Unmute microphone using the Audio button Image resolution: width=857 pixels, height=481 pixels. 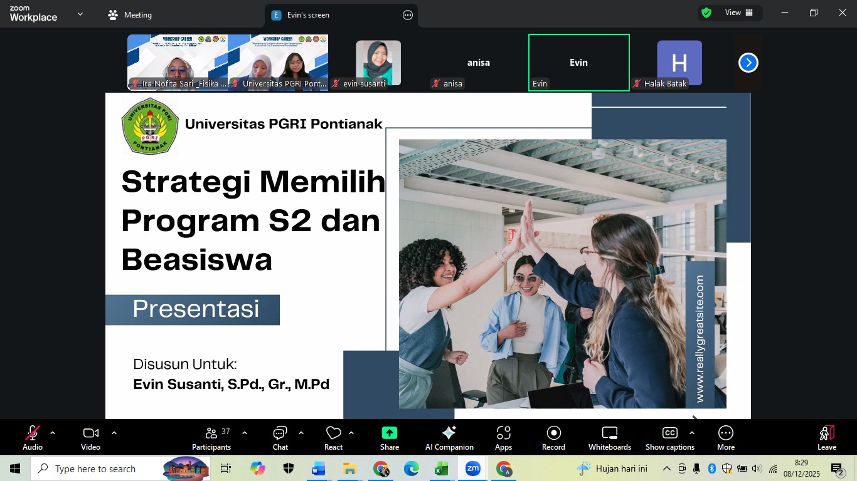33,437
